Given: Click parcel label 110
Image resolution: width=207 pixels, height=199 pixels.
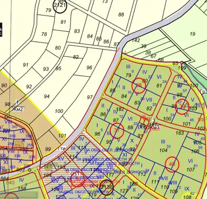Looking at the screenshot, I should click(x=165, y=187).
